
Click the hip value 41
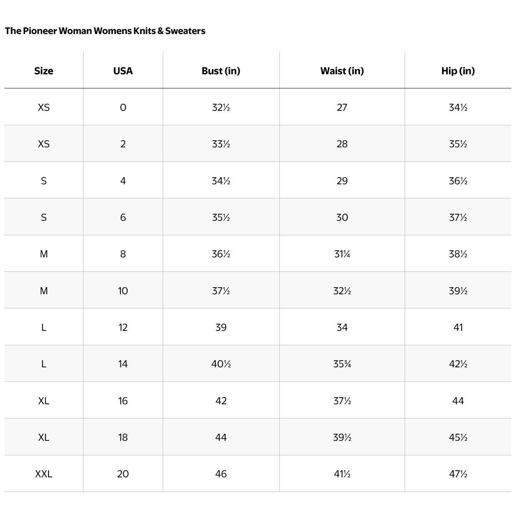(458, 327)
